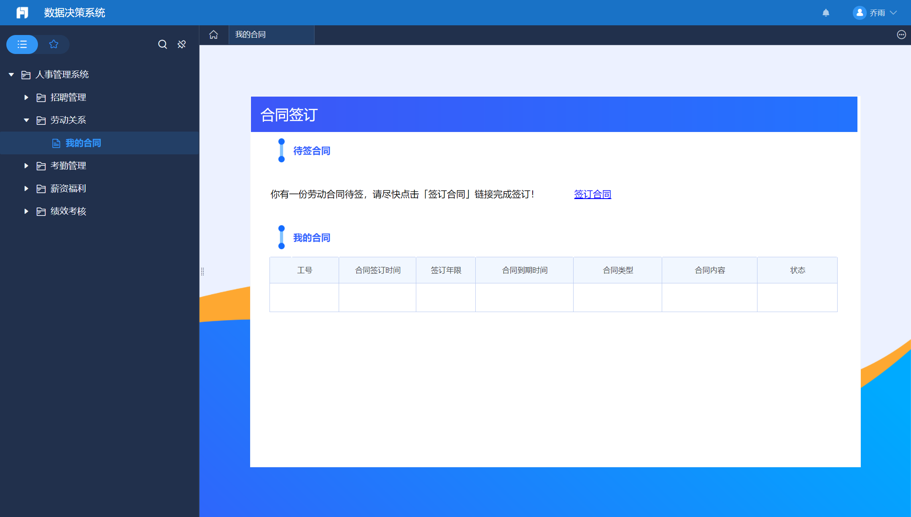911x517 pixels.
Task: Click the unpin sidebar icon
Action: click(182, 44)
